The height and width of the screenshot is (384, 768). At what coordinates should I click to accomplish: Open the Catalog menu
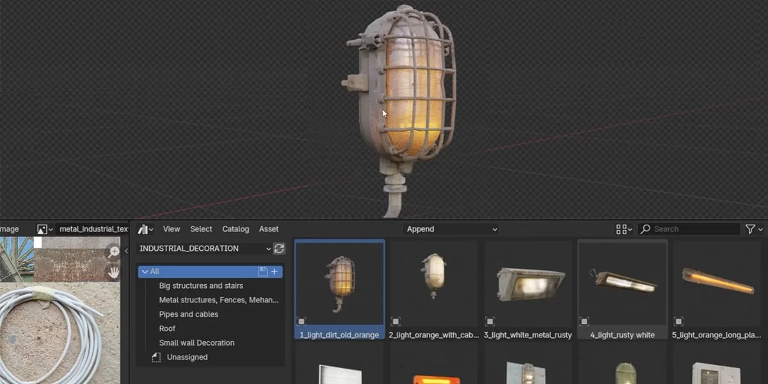[236, 228]
